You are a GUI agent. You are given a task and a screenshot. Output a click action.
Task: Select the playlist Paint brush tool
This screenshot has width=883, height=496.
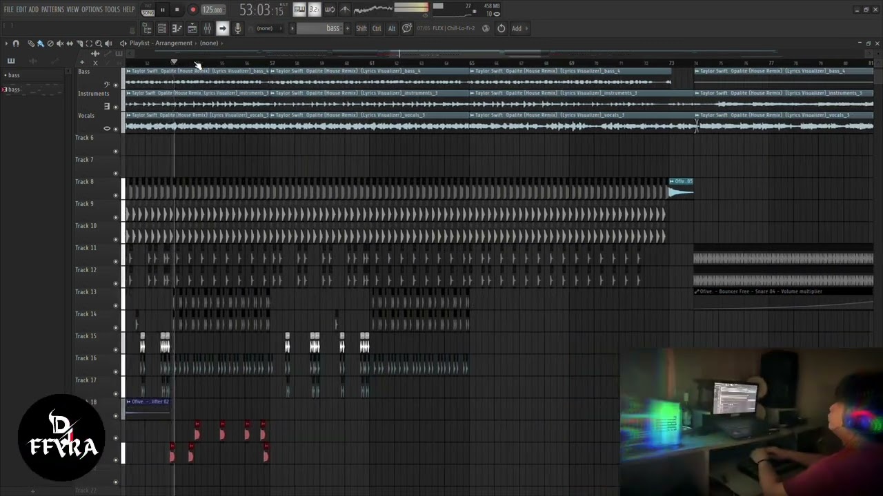[x=41, y=43]
